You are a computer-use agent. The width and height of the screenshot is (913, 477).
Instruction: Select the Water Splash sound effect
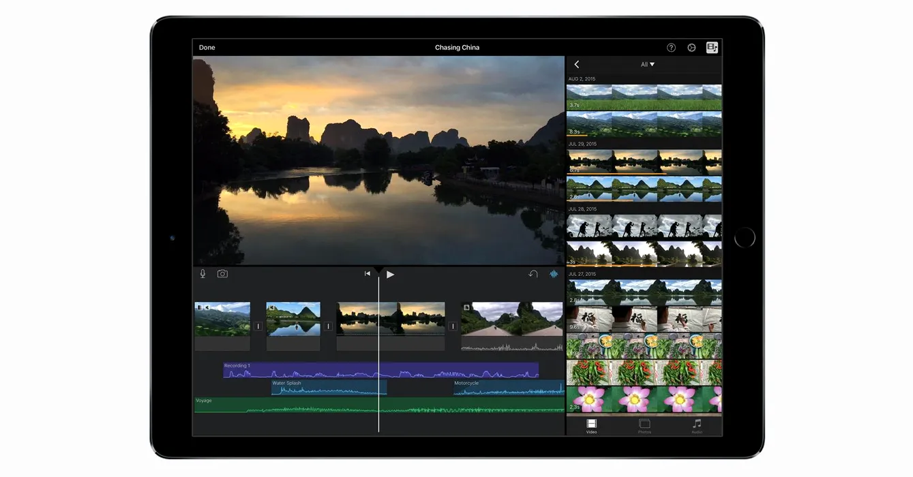[329, 387]
